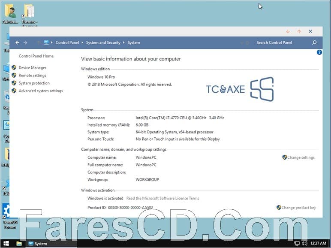Click shield icon beside Advanced system settings

pyautogui.click(x=14, y=91)
